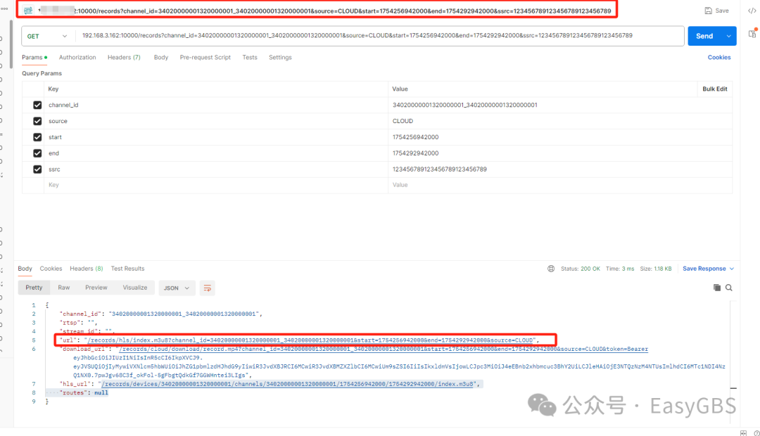Click the Time: 3 ms indicator
760x436 pixels.
click(620, 269)
